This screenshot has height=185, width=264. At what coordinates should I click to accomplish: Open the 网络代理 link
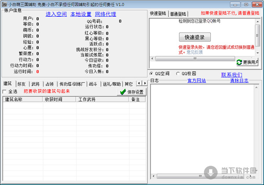tap(106, 14)
